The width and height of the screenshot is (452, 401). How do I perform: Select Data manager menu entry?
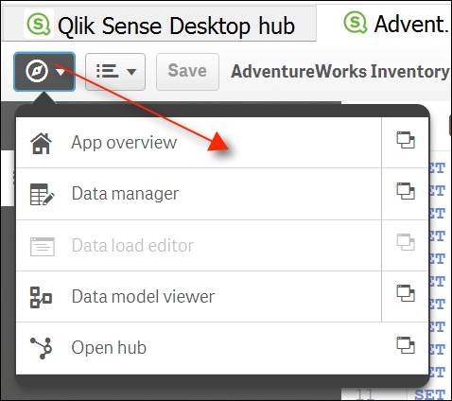[199, 194]
